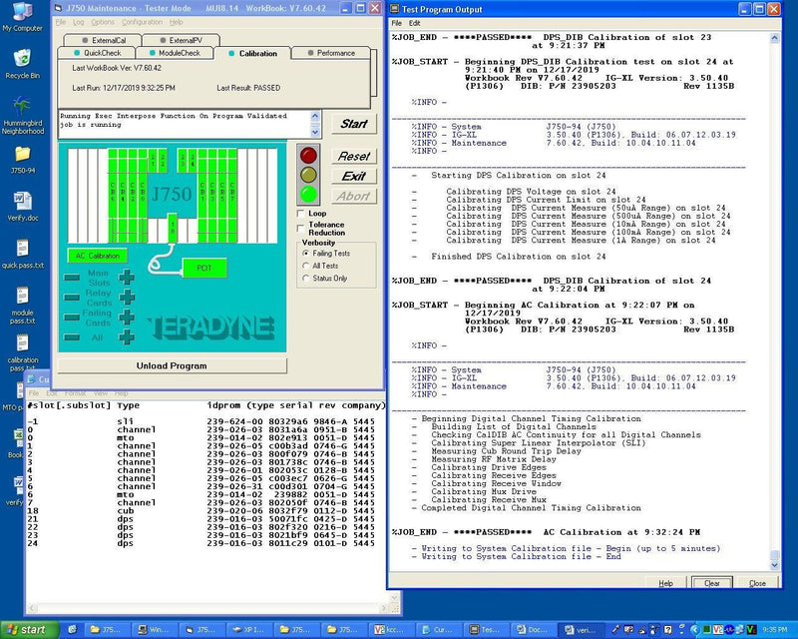Open the J750-94 desktop folder
Screen dimensions: 798x639
pyautogui.click(x=22, y=155)
